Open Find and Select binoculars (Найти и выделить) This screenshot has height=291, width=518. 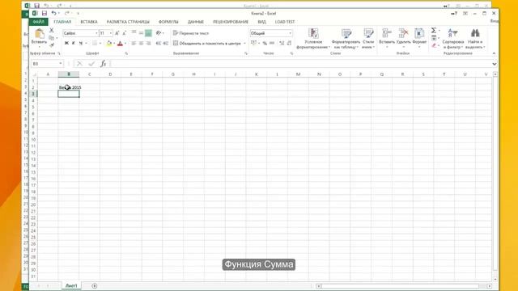[x=475, y=39]
